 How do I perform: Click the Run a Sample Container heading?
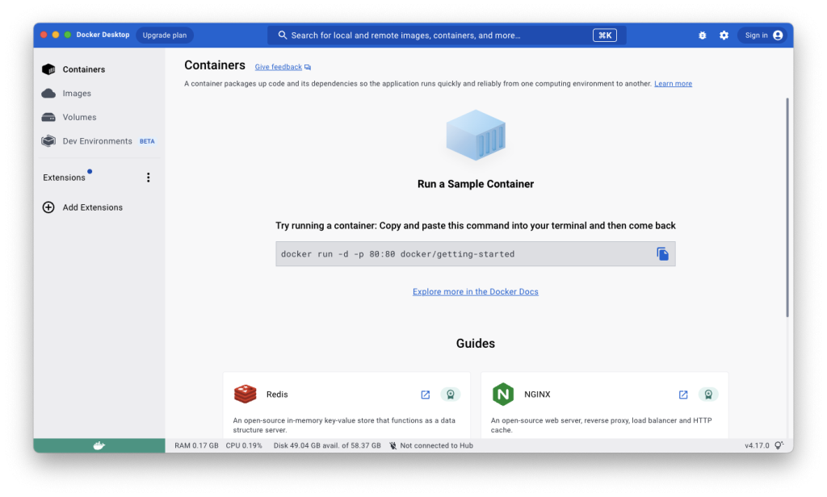tap(475, 184)
